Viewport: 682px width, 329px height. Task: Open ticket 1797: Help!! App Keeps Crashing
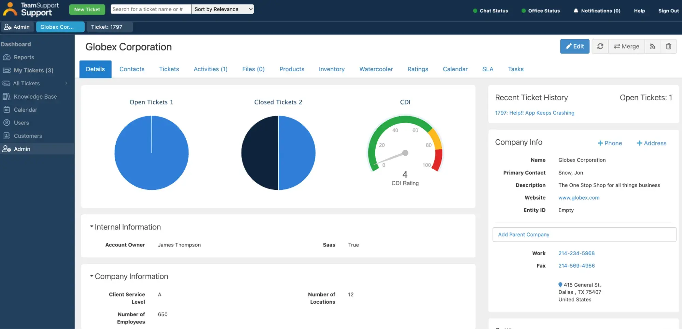coord(535,113)
